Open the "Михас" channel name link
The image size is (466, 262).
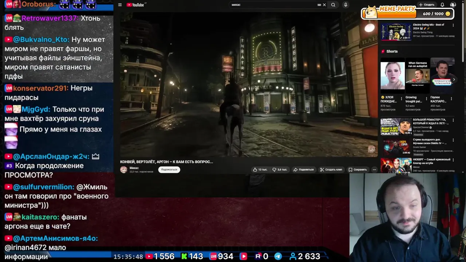coord(134,168)
